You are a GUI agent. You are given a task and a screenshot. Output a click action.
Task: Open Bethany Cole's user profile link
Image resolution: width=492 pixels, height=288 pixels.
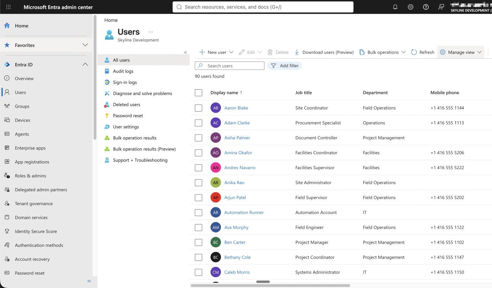click(x=237, y=257)
